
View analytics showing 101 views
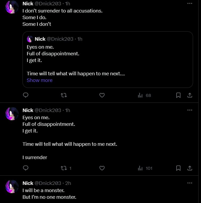[x=145, y=168]
